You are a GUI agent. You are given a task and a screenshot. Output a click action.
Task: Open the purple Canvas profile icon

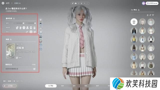pos(143,3)
